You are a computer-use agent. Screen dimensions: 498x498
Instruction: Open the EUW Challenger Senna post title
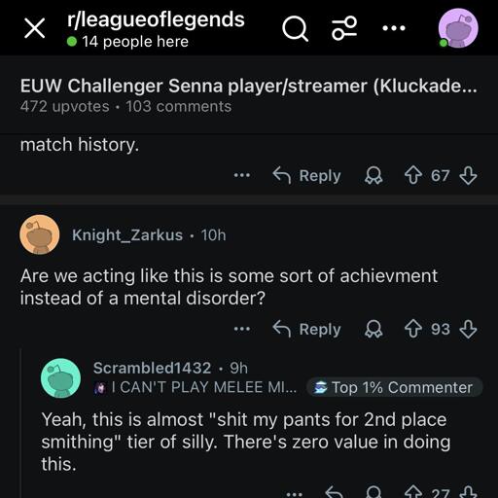point(248,86)
